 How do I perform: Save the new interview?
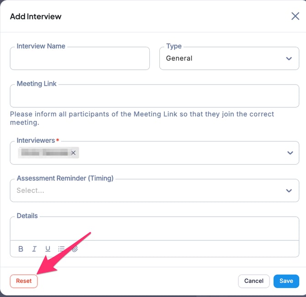(x=286, y=281)
